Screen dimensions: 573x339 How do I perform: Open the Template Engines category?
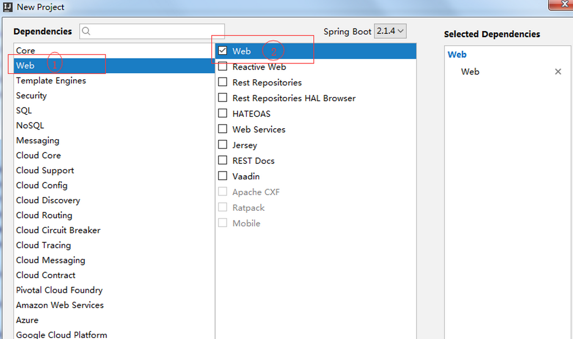pyautogui.click(x=114, y=81)
